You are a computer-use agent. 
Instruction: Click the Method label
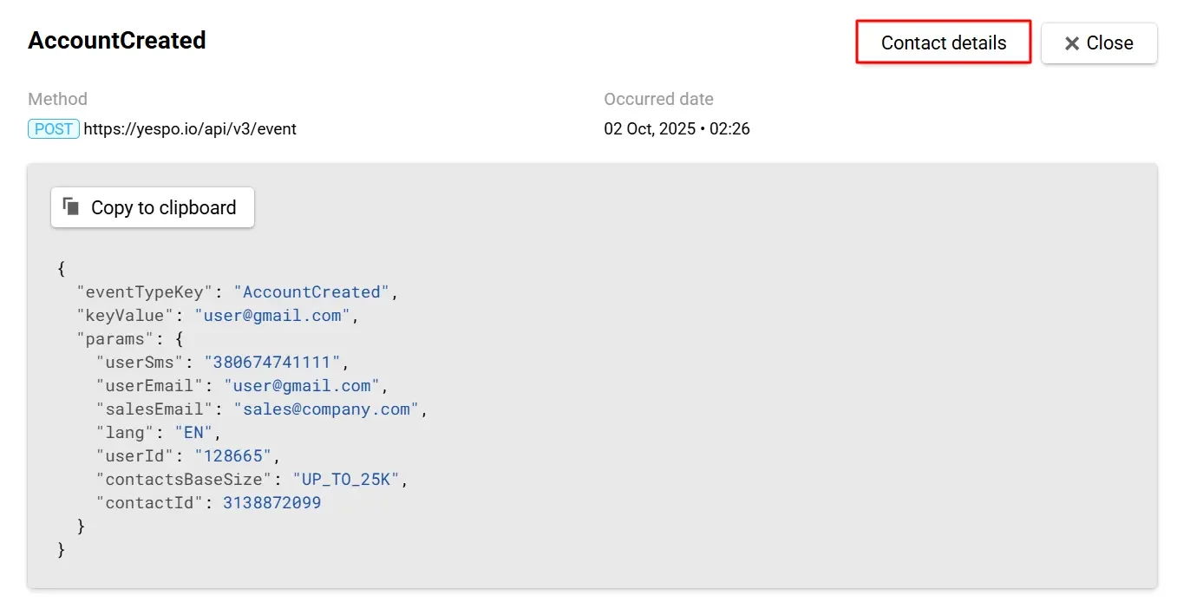click(x=57, y=99)
